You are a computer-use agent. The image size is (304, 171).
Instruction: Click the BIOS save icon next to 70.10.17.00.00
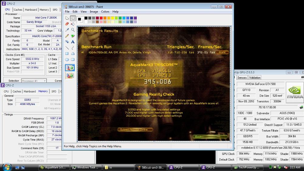(x=301, y=107)
